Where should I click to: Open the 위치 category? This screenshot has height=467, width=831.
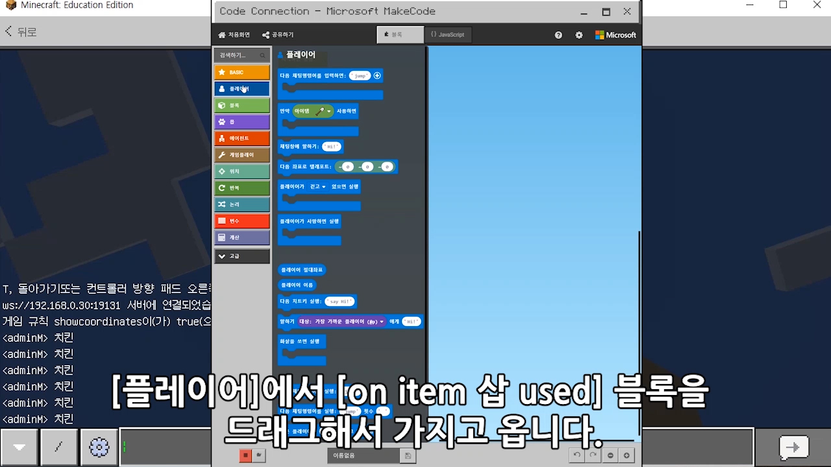(x=242, y=171)
